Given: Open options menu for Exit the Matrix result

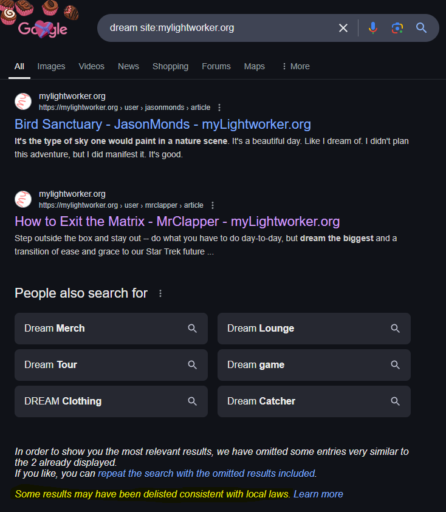Looking at the screenshot, I should [x=213, y=205].
